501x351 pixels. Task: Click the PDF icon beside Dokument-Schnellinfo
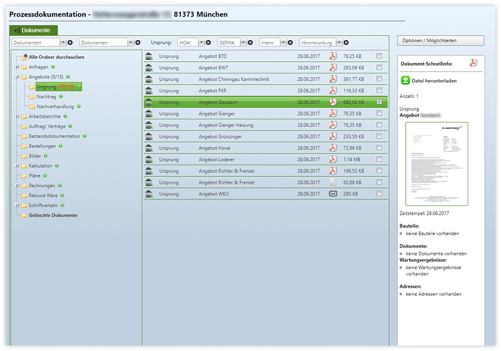tap(473, 63)
